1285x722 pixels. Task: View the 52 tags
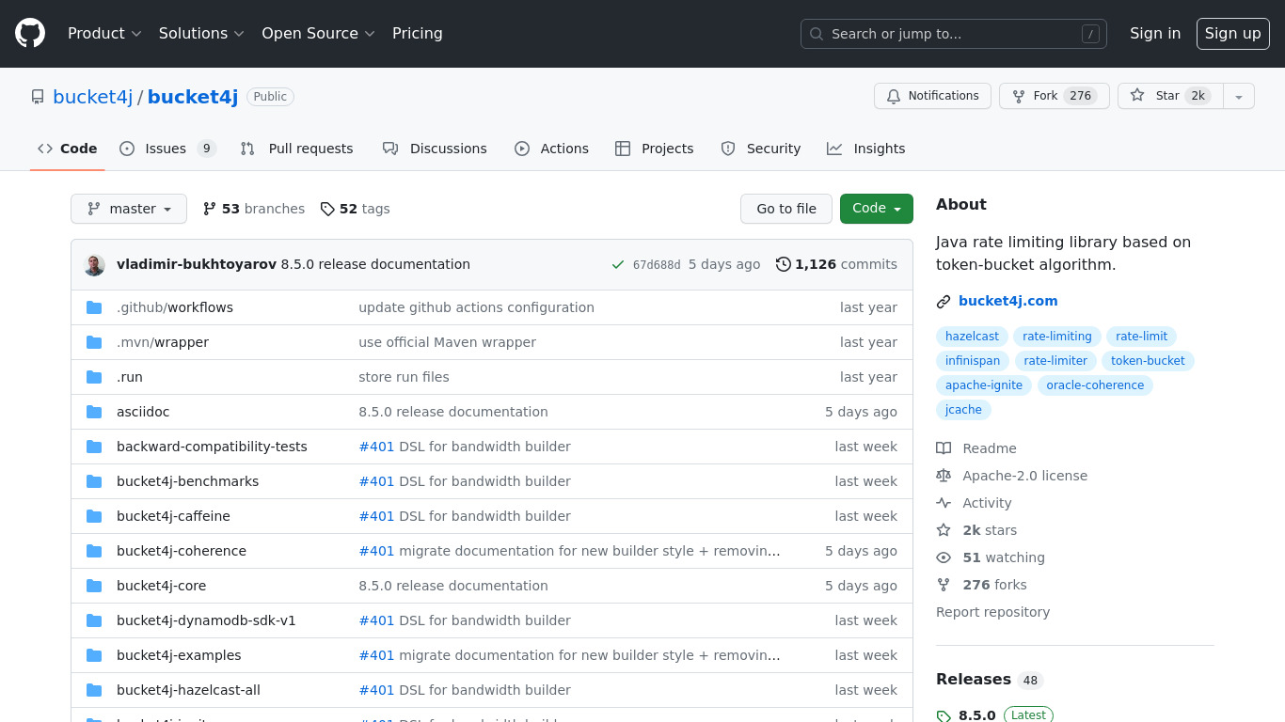[x=356, y=209]
